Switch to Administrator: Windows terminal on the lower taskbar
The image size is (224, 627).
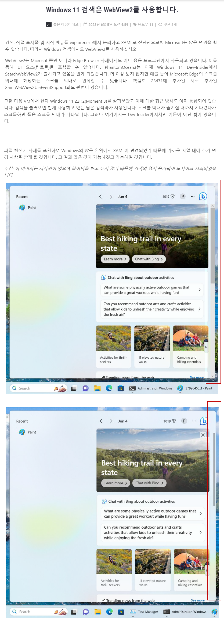185,612
